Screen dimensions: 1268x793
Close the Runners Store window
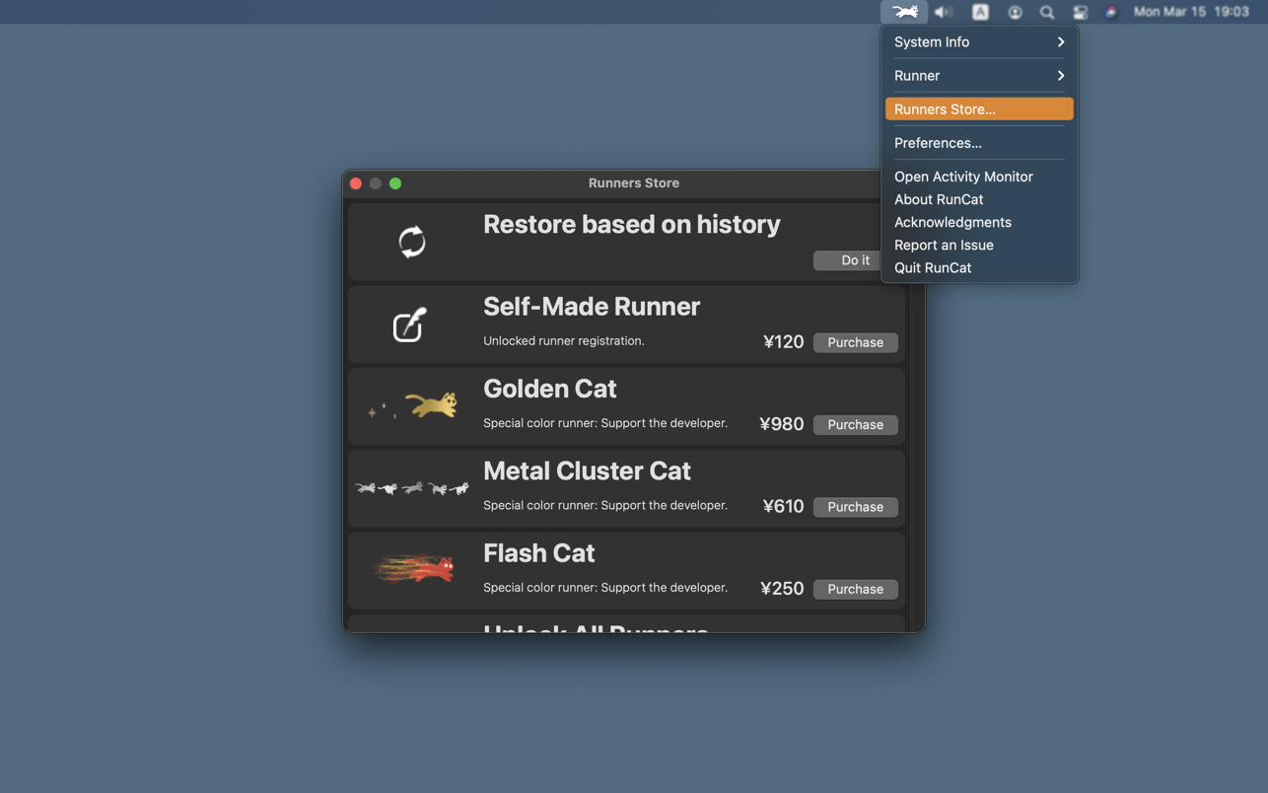[x=356, y=183]
